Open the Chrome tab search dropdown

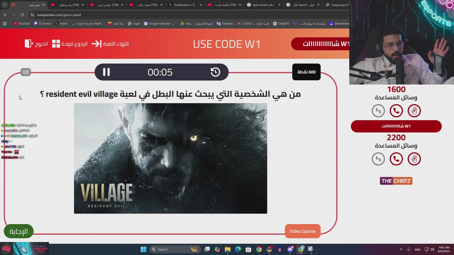click(5, 5)
